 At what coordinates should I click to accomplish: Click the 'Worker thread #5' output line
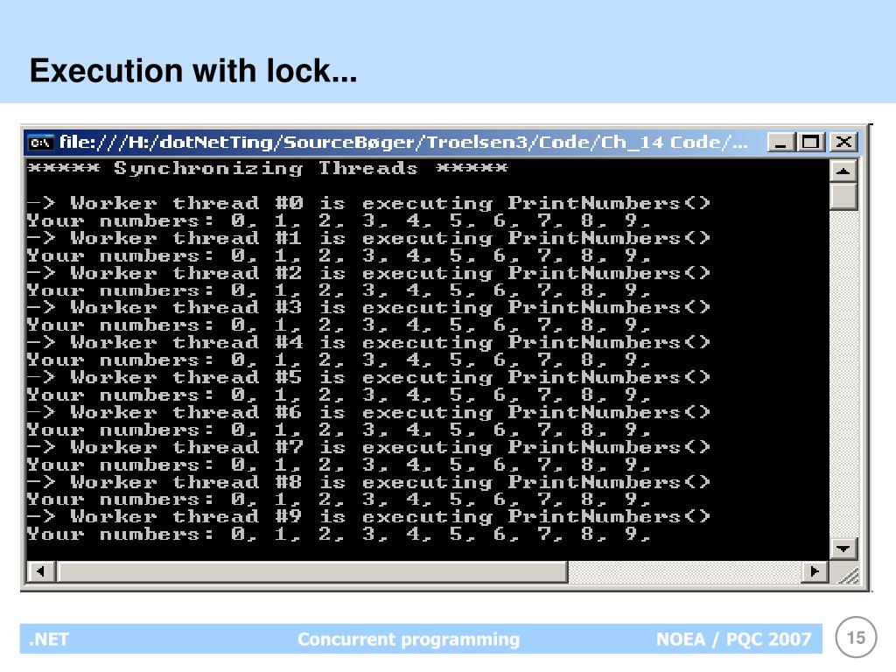pos(368,377)
